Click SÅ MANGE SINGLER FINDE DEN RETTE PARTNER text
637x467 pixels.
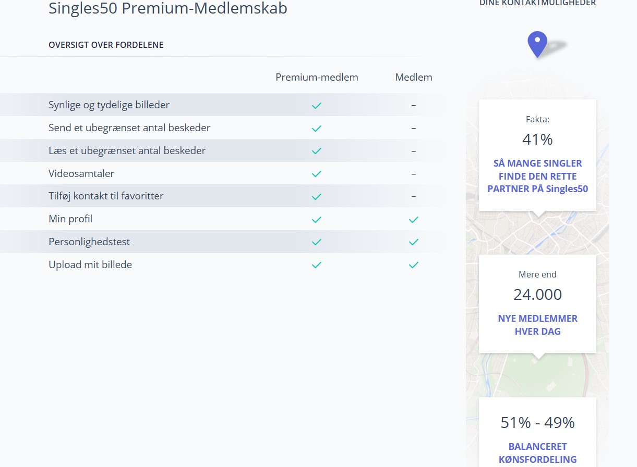[537, 176]
